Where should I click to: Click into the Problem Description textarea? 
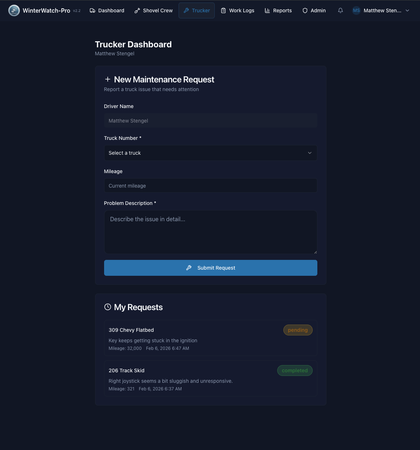(x=210, y=232)
